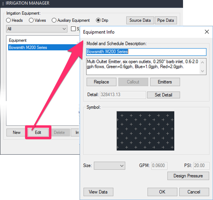Tick the checkbox beside the All dropdown
The height and width of the screenshot is (200, 213).
click(x=73, y=29)
